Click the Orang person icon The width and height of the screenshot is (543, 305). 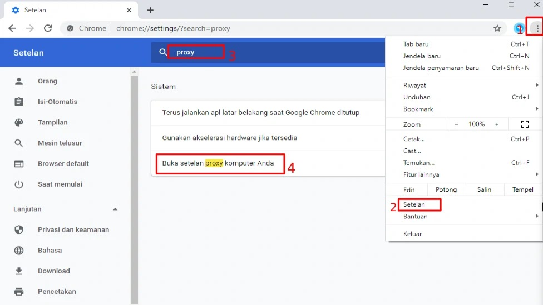pos(19,81)
